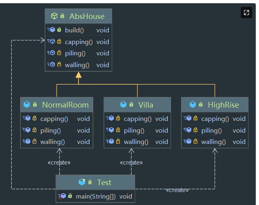The height and width of the screenshot is (205, 259).
Task: Select walling() in HighRise class
Action: (214, 142)
